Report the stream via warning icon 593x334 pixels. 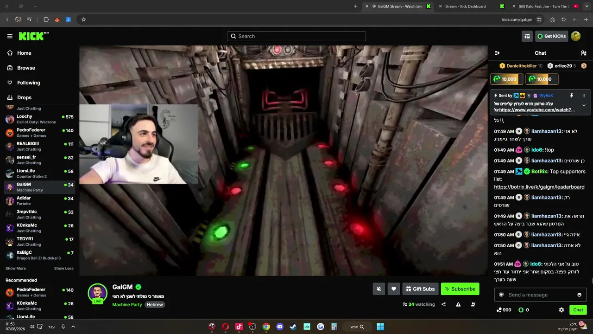click(x=458, y=304)
